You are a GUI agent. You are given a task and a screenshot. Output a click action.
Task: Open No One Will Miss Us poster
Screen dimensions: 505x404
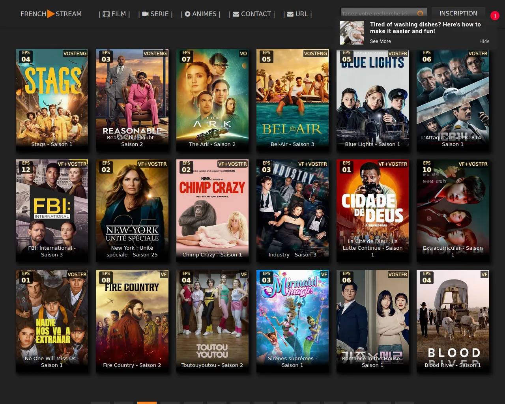point(52,321)
